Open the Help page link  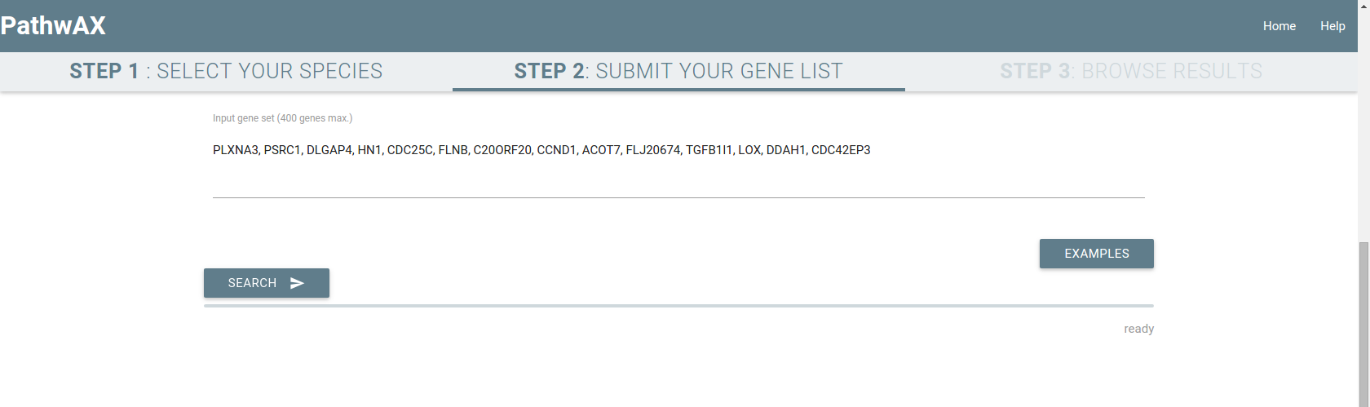click(x=1332, y=26)
